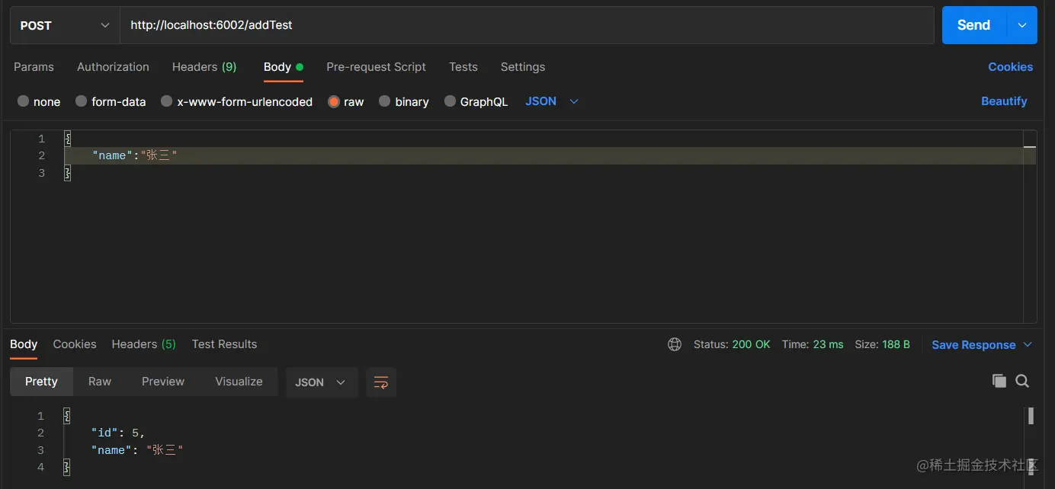The image size is (1055, 489).
Task: Select the GraphQL body radio option
Action: (450, 101)
